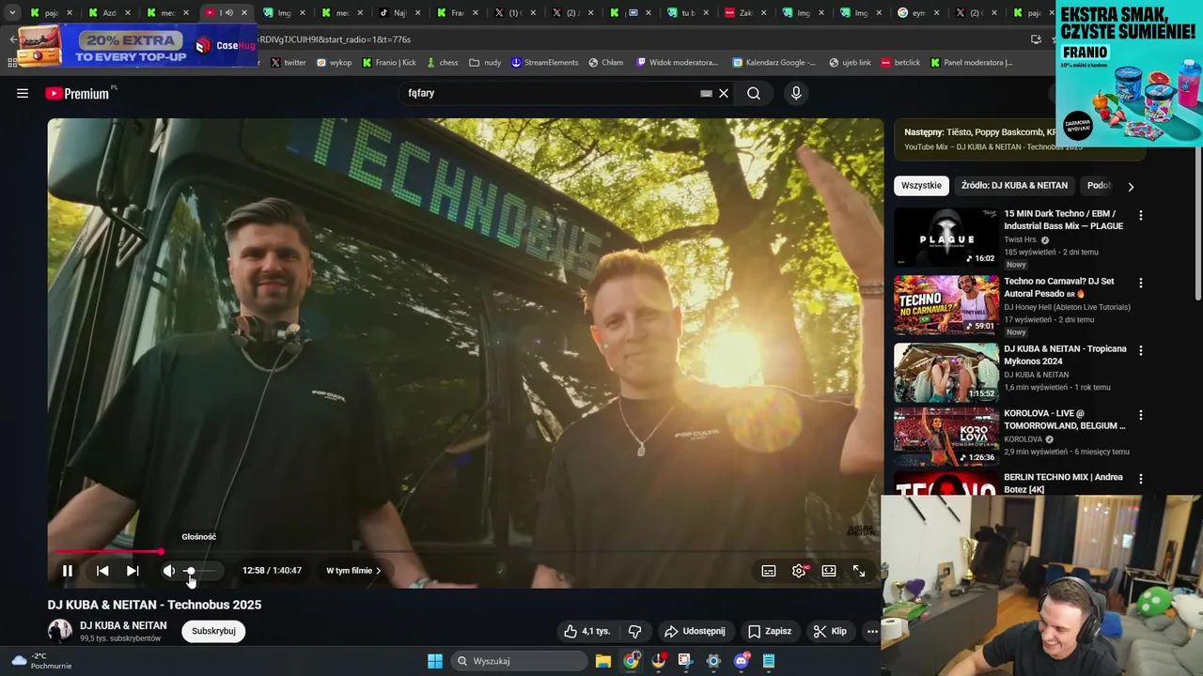Open the PLAGUE Dark Techno thumbnail

click(x=946, y=237)
